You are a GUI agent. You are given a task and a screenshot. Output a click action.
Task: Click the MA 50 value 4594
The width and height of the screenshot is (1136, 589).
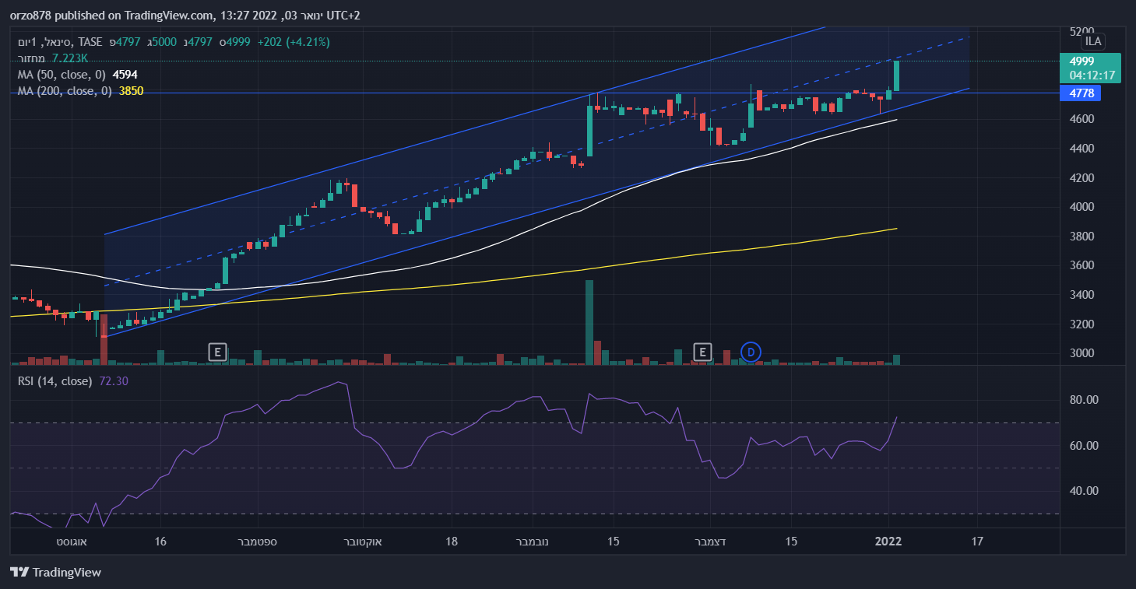point(125,75)
